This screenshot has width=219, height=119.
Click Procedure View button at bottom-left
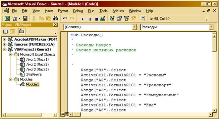click(x=63, y=114)
